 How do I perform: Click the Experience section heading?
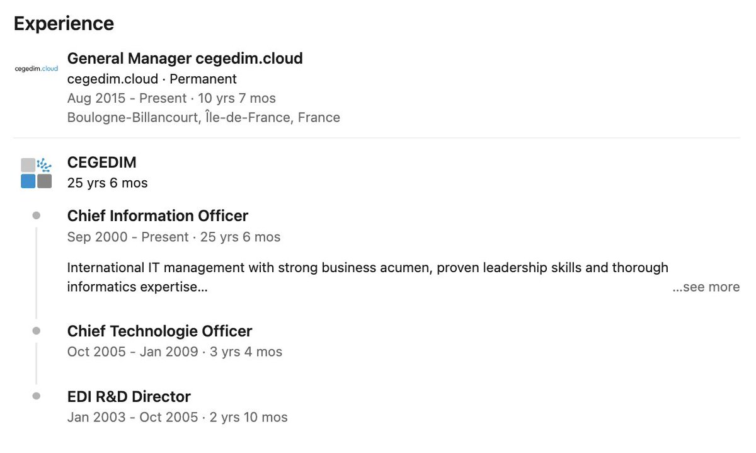click(64, 23)
